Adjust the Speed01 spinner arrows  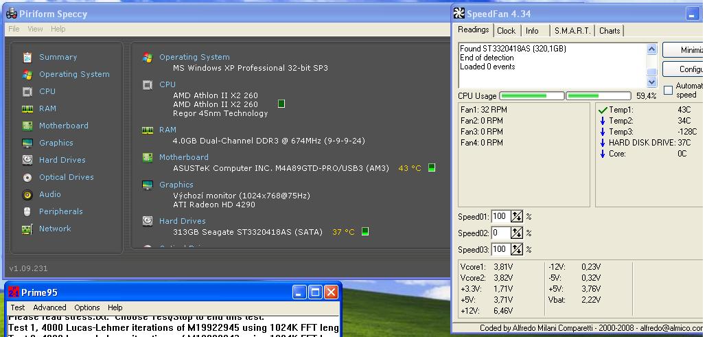(517, 217)
